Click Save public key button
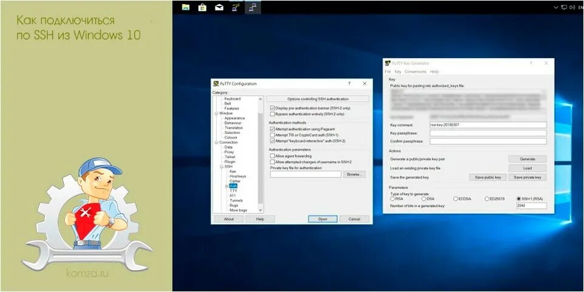Viewport: 584px width, 292px height. (x=488, y=178)
